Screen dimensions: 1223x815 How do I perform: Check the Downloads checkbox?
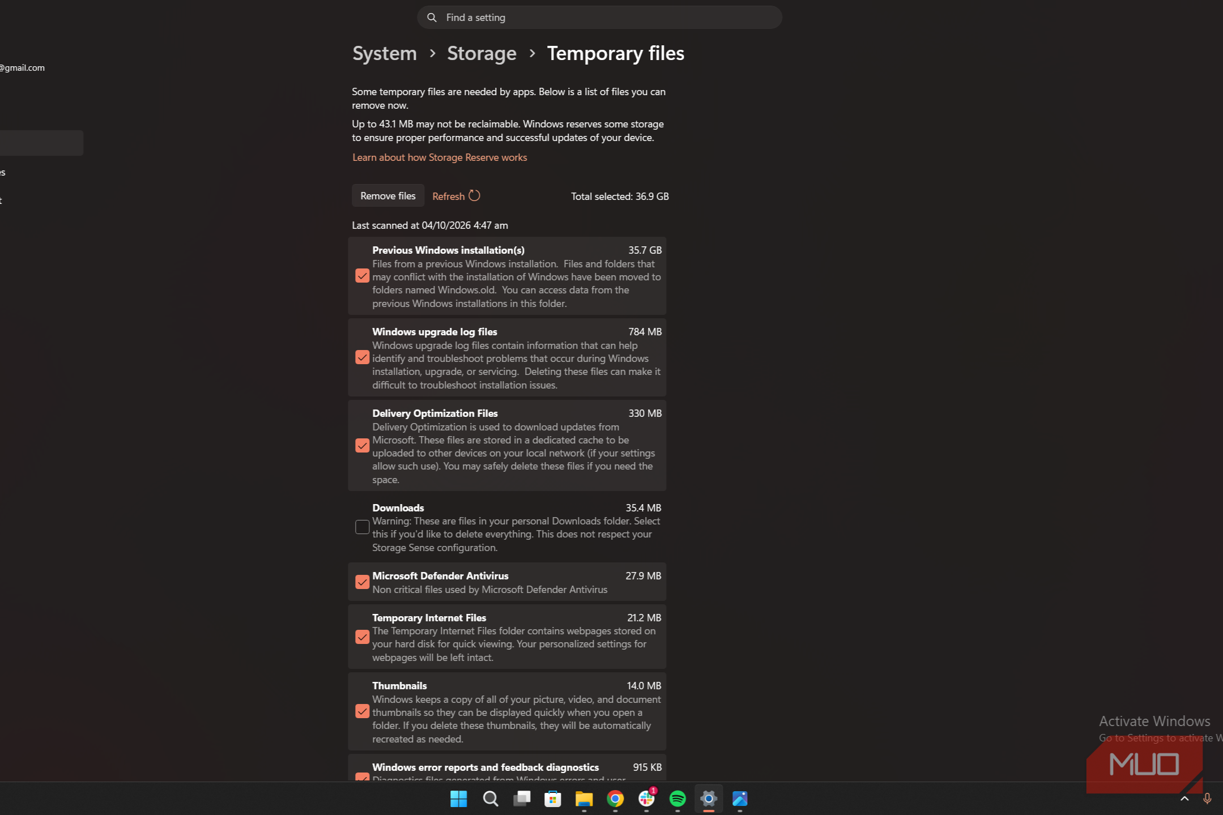(x=362, y=527)
